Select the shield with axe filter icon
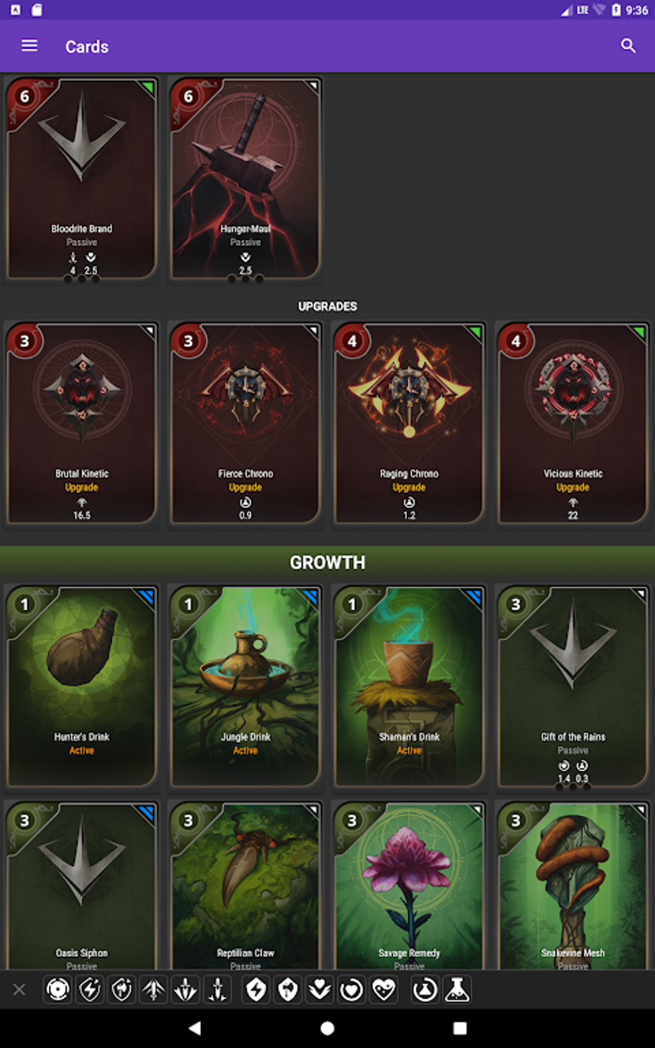The height and width of the screenshot is (1048, 655). coord(288,990)
